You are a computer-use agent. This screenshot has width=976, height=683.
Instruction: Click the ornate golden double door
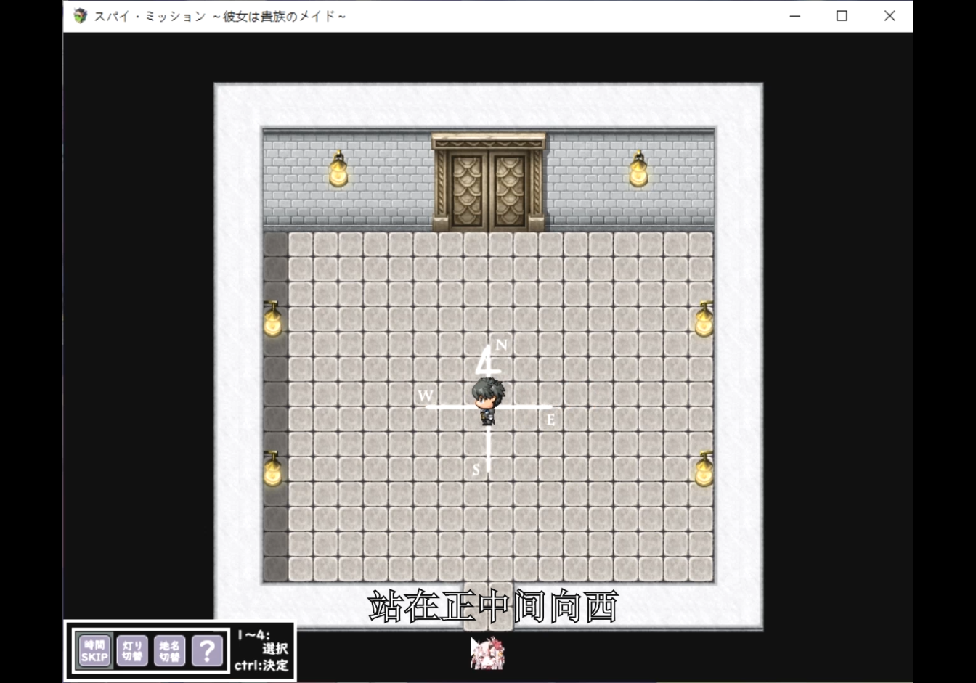(x=488, y=182)
